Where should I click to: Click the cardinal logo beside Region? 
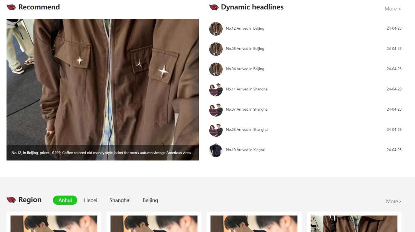pyautogui.click(x=11, y=200)
